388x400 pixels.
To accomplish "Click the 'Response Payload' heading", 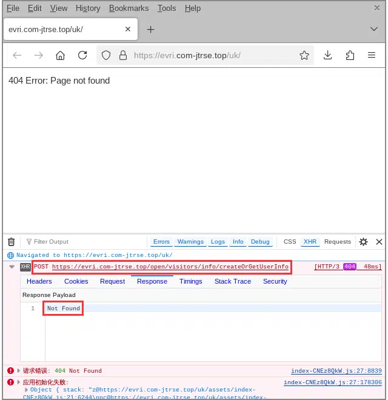I will point(48,295).
